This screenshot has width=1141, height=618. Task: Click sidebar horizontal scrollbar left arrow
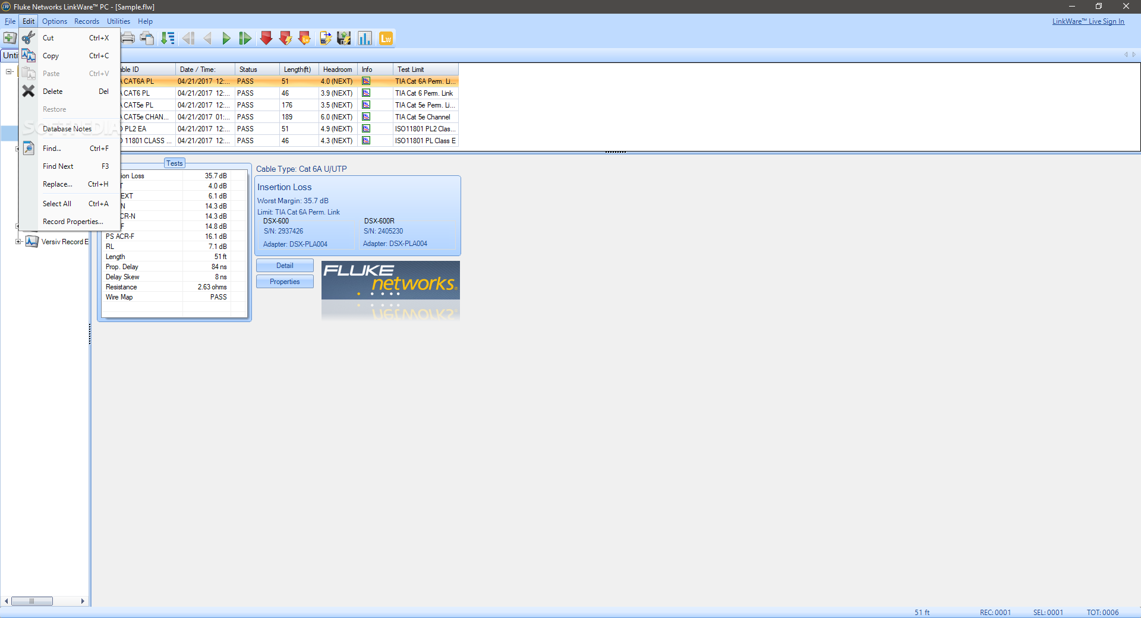[7, 601]
